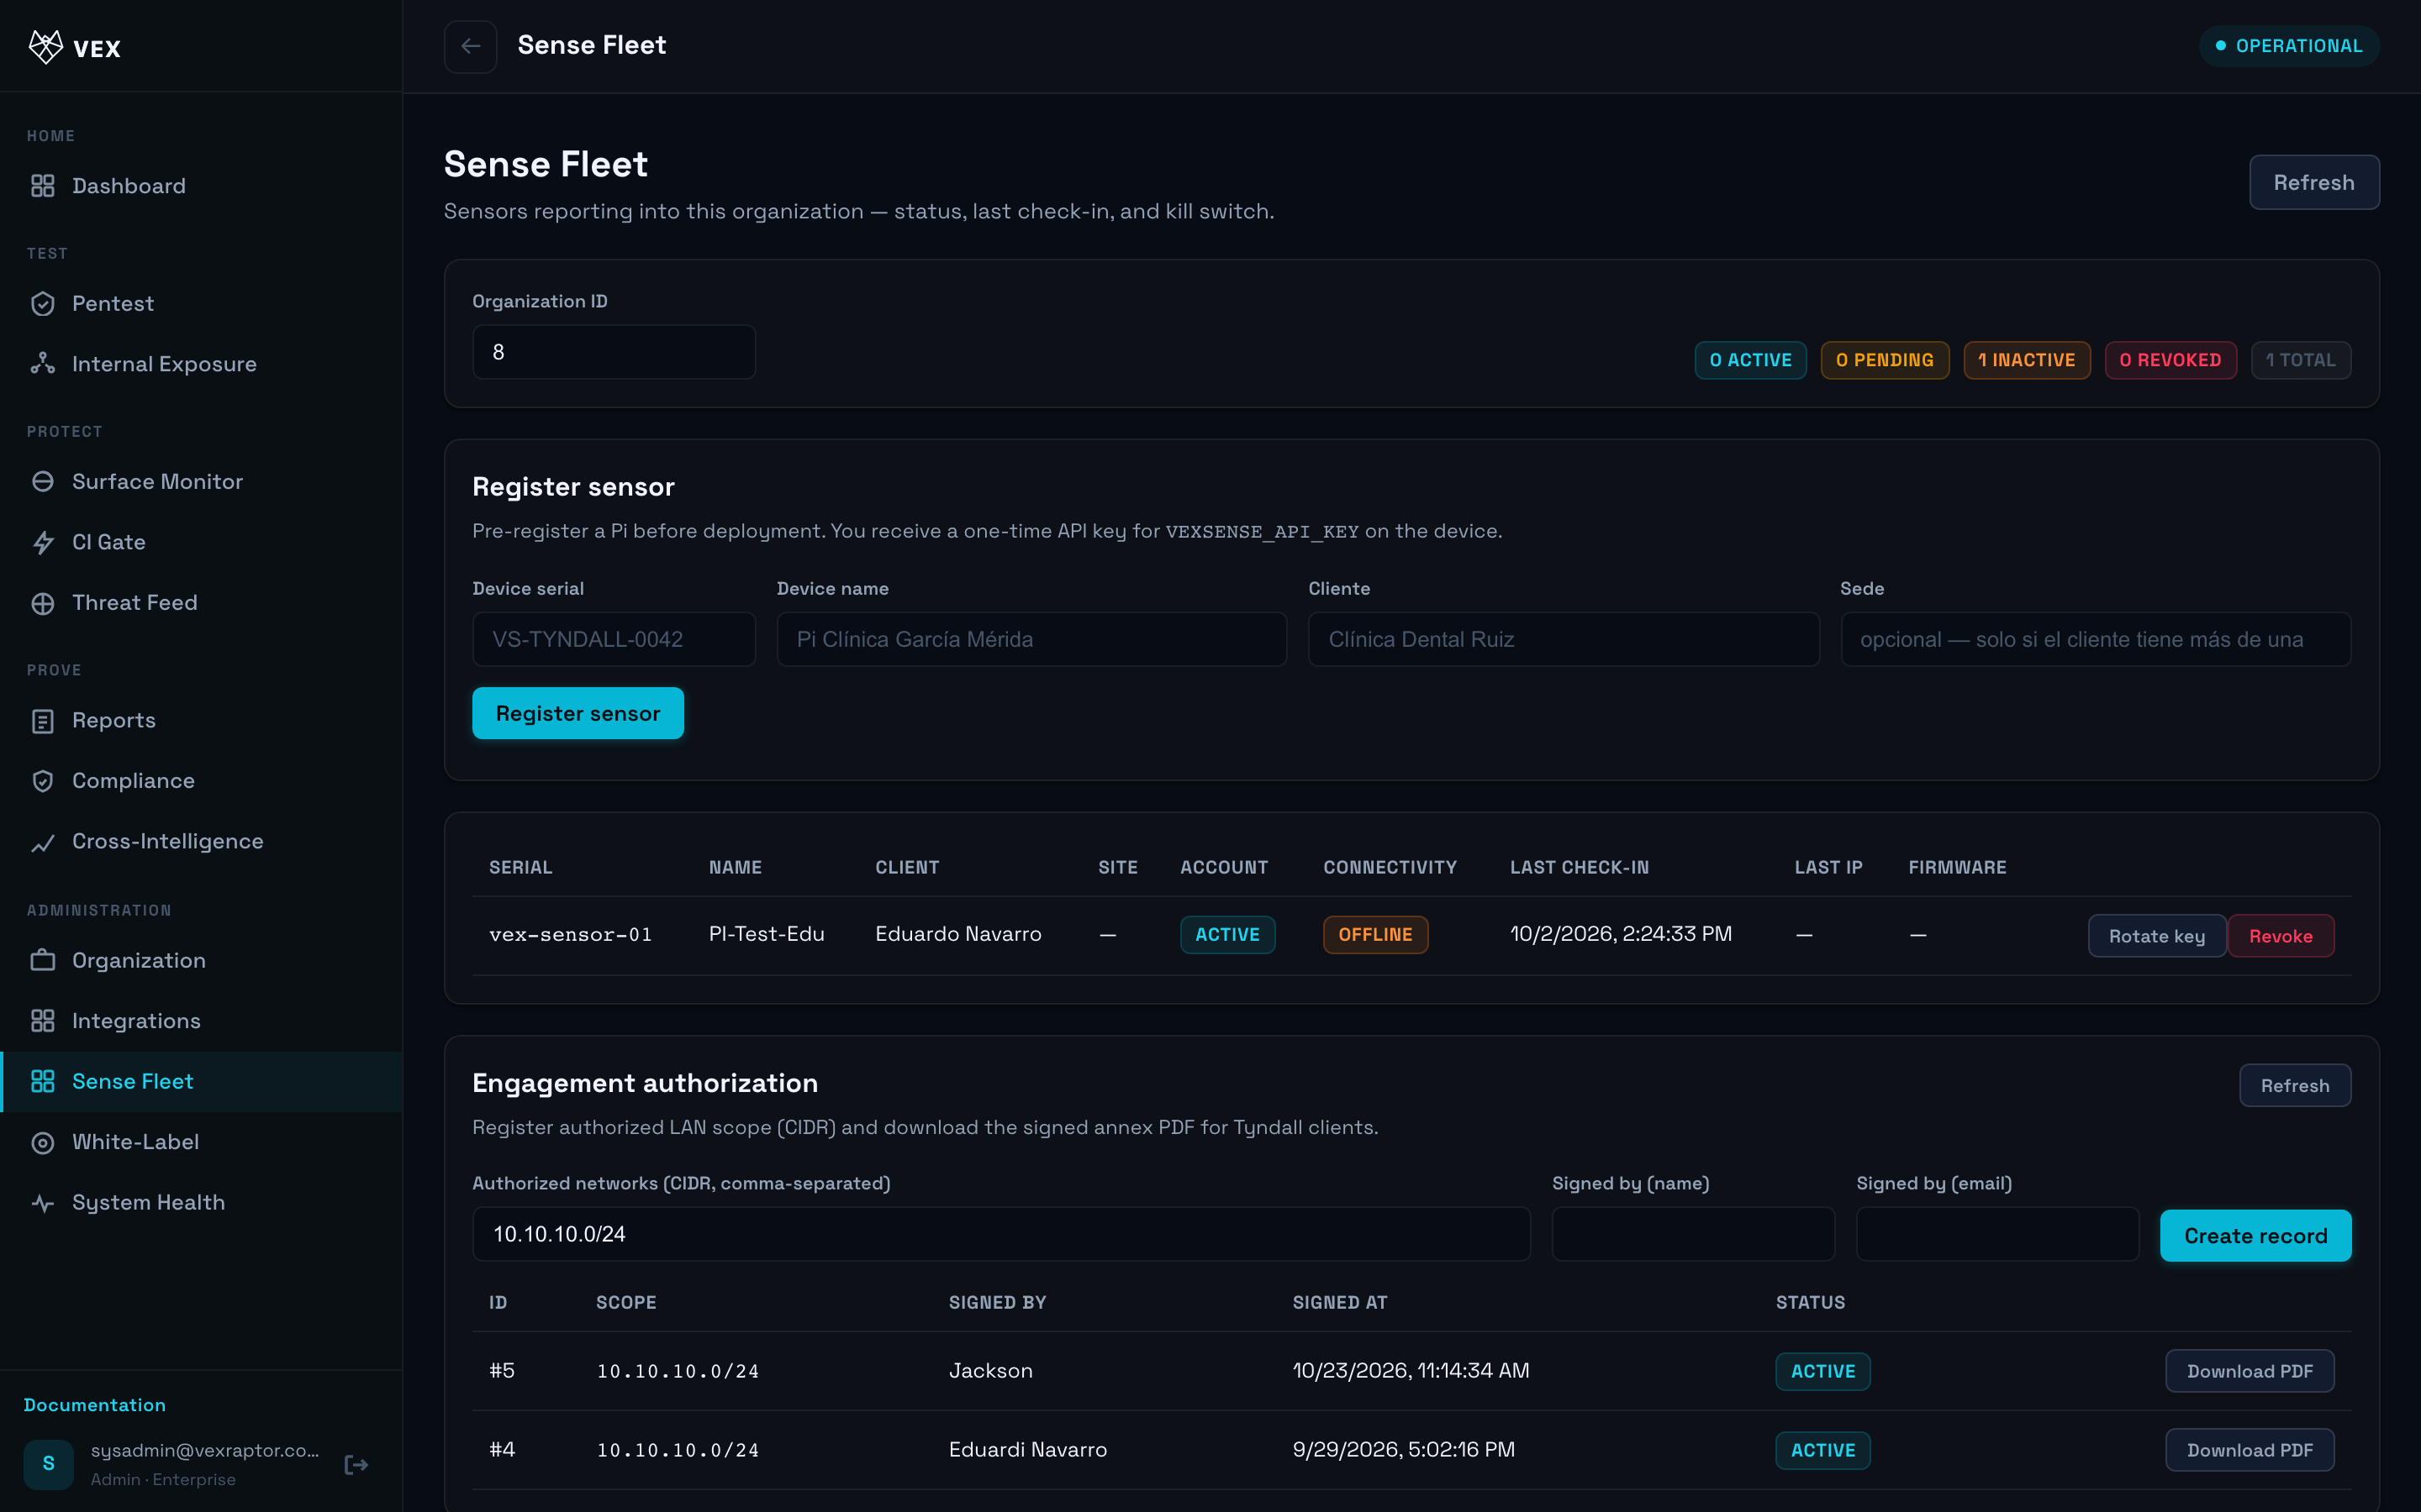Click the SERIAL column header
This screenshot has width=2421, height=1512.
tap(520, 868)
